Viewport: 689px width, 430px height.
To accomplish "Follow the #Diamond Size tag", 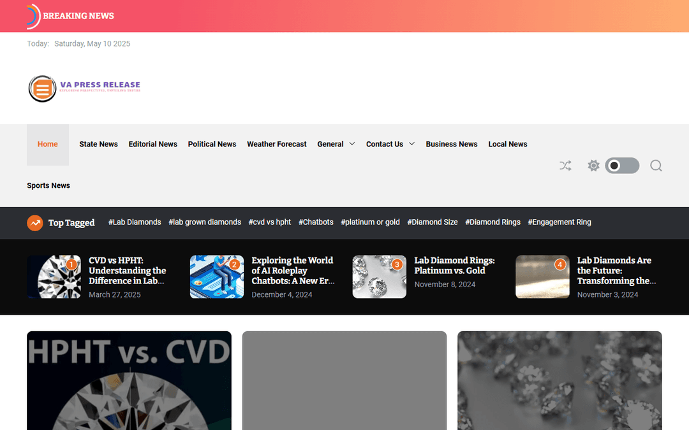I will [x=433, y=222].
